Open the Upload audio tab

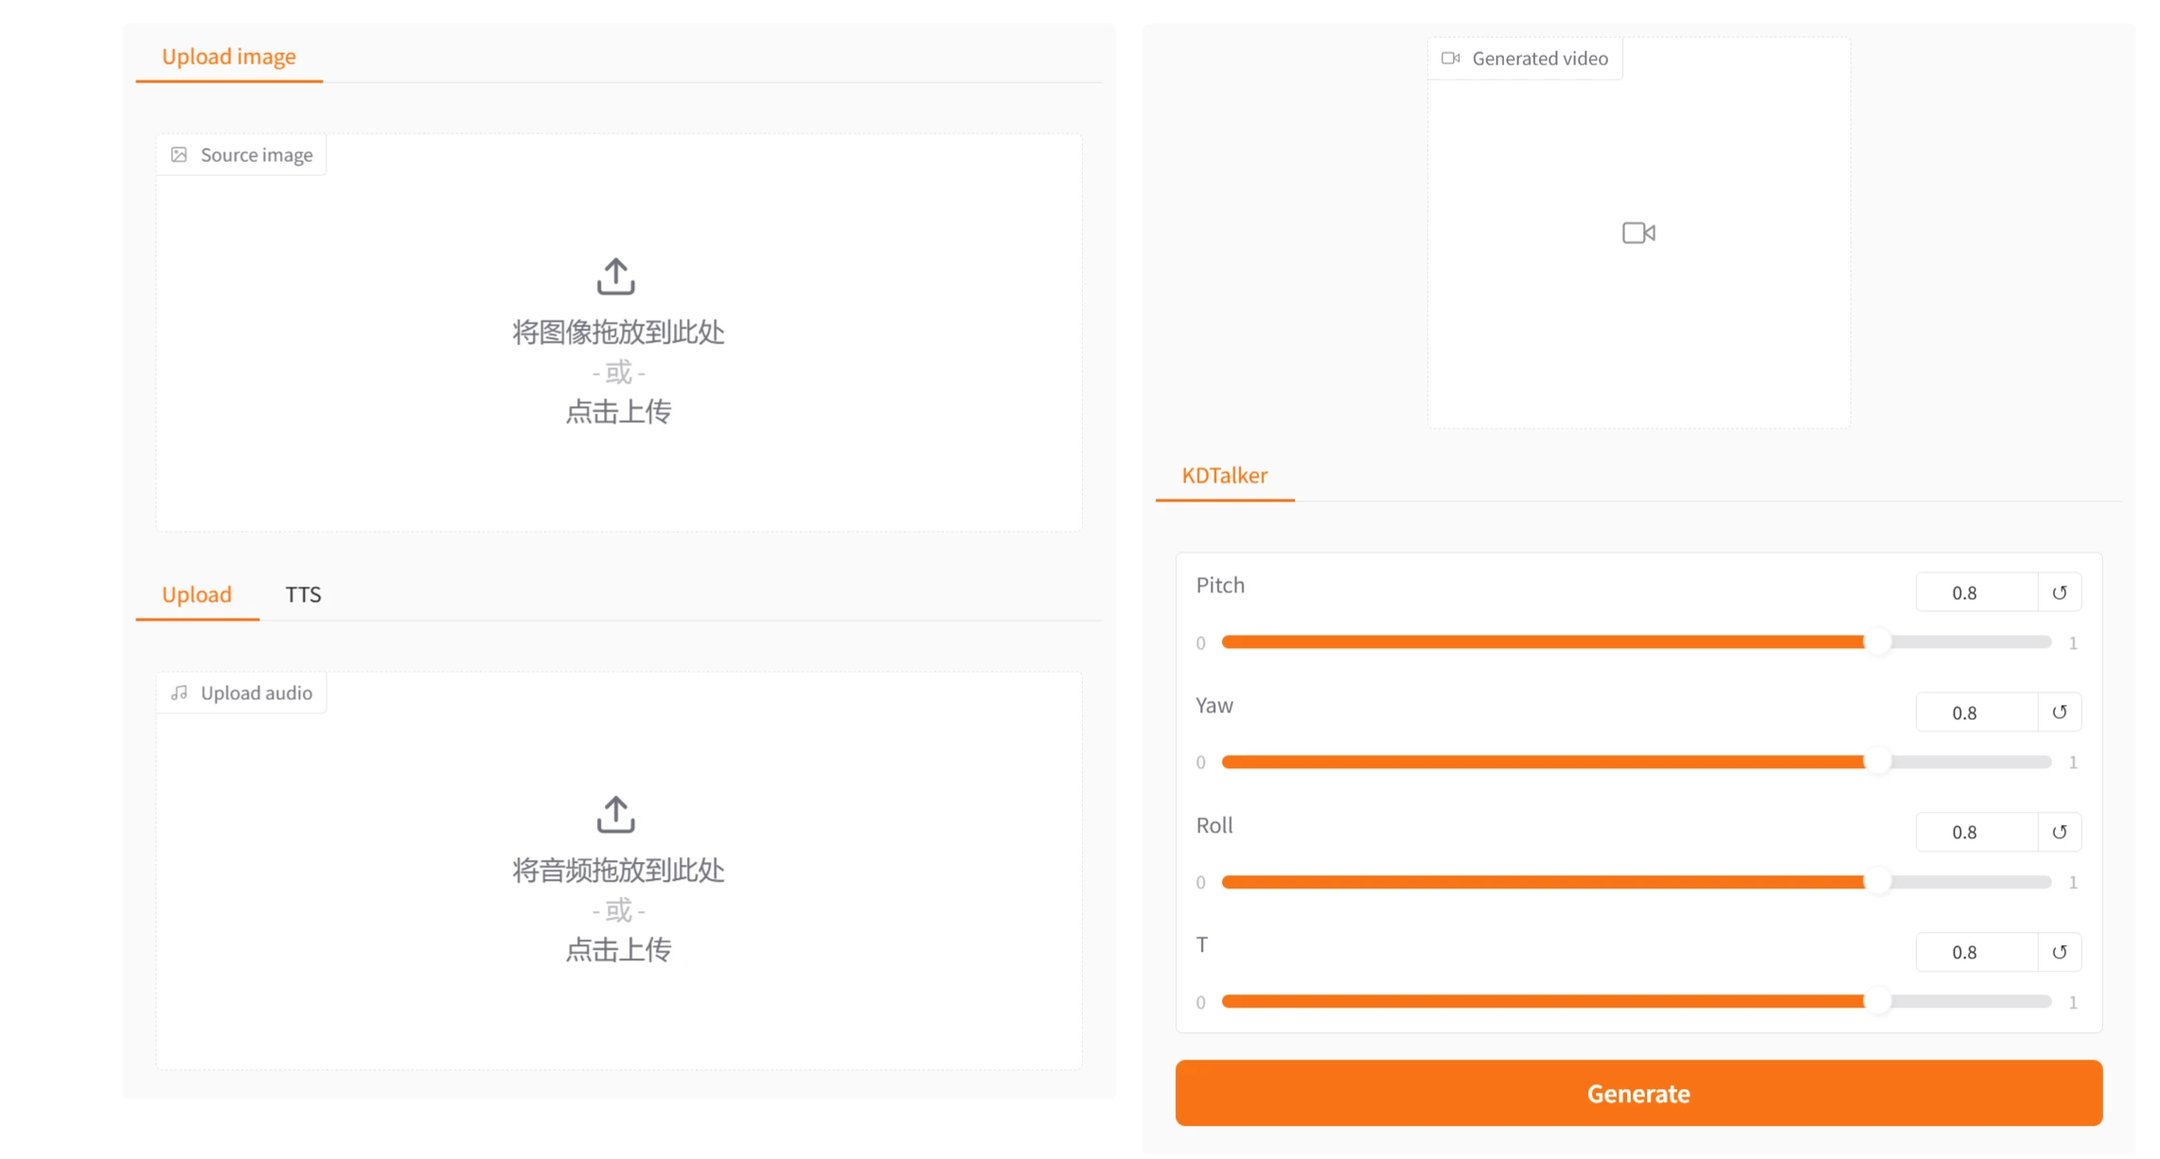tap(197, 595)
